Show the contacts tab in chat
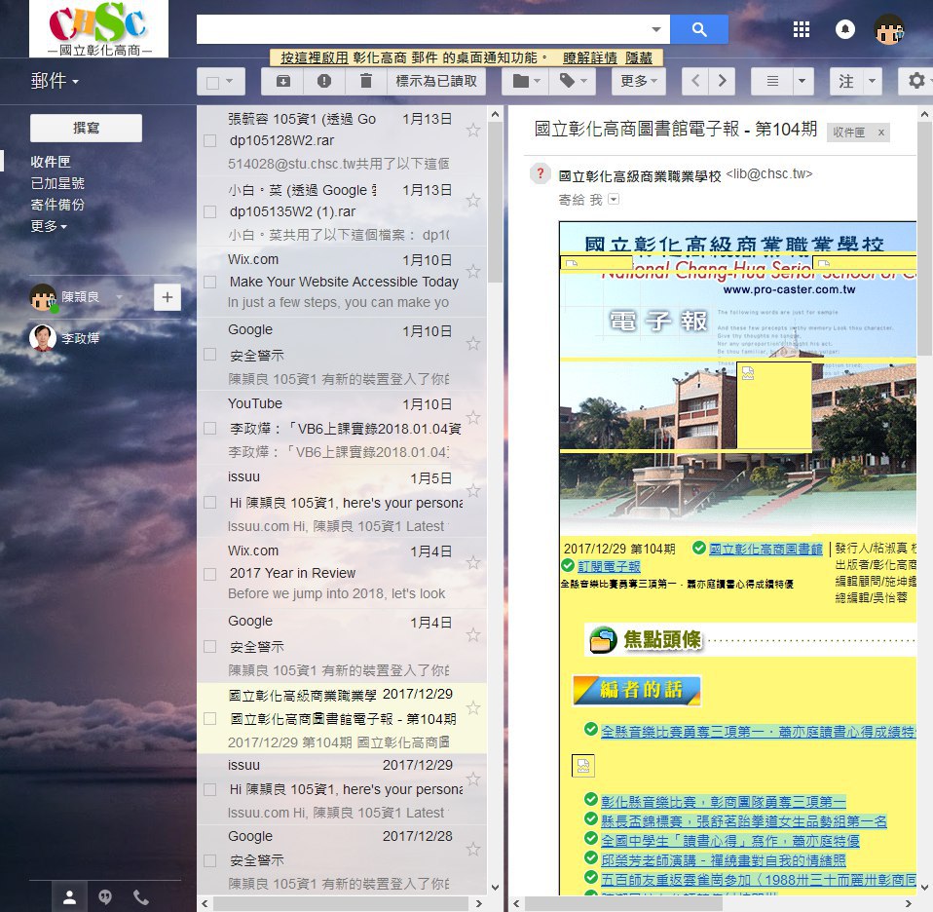This screenshot has height=912, width=933. (69, 897)
